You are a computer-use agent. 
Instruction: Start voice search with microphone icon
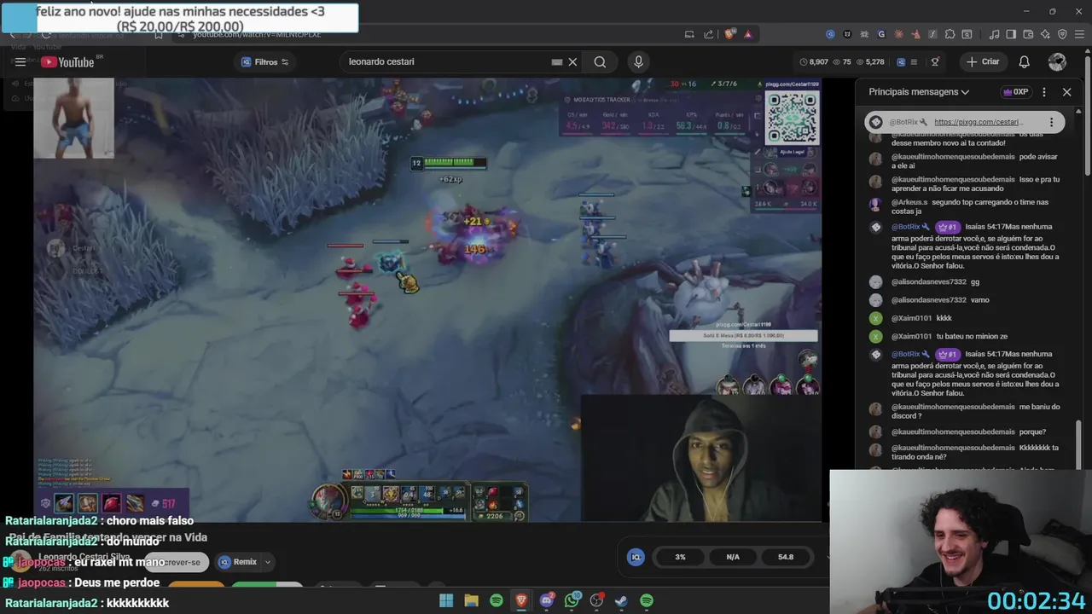(x=638, y=61)
